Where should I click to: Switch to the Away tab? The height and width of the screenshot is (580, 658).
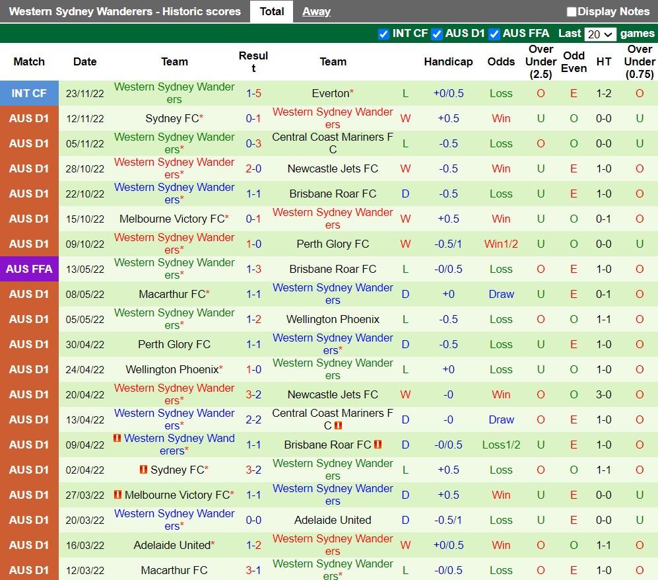316,11
